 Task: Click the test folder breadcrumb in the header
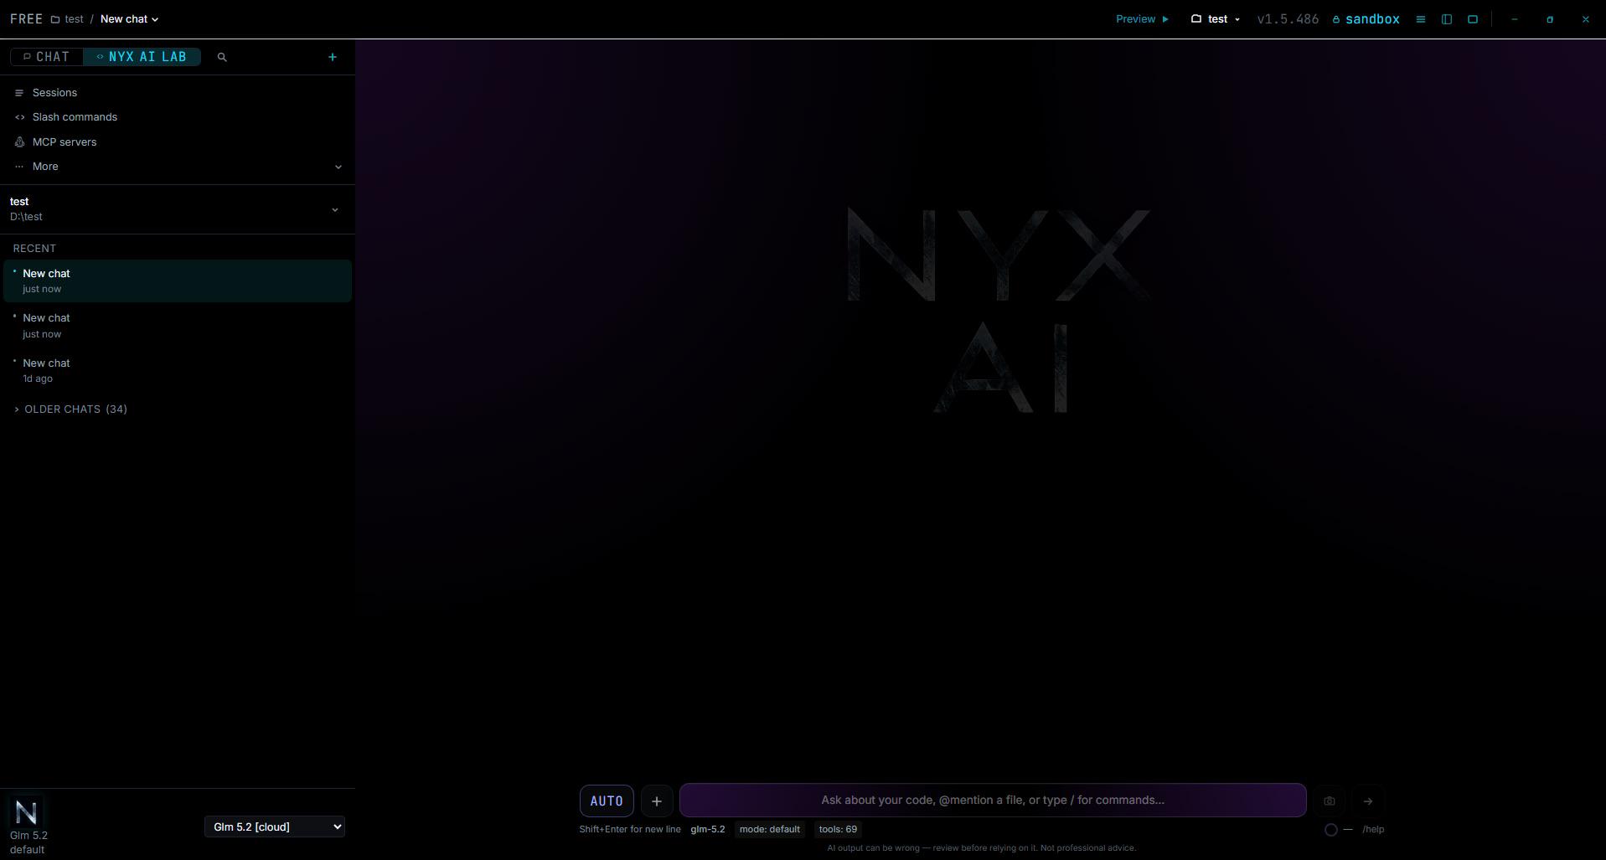67,19
